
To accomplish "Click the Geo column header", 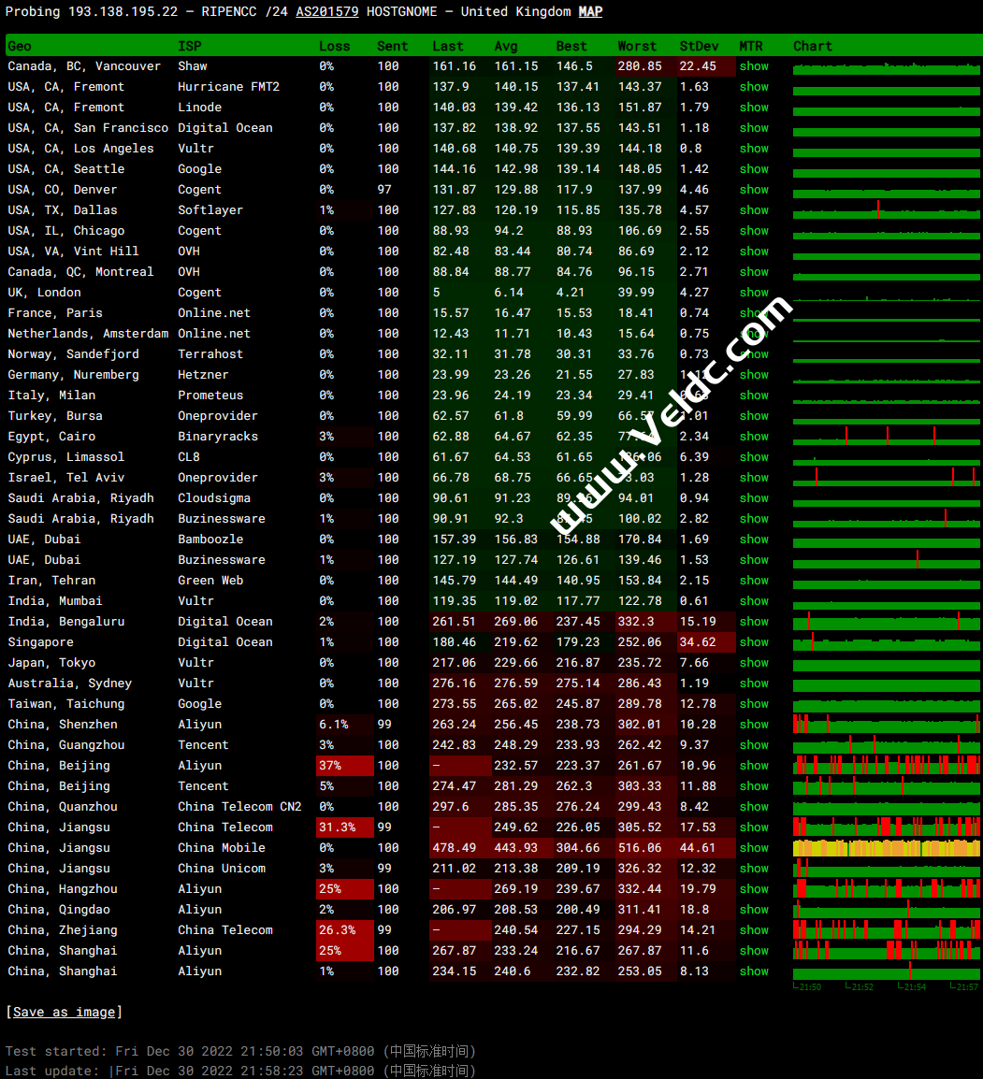I will [x=20, y=46].
